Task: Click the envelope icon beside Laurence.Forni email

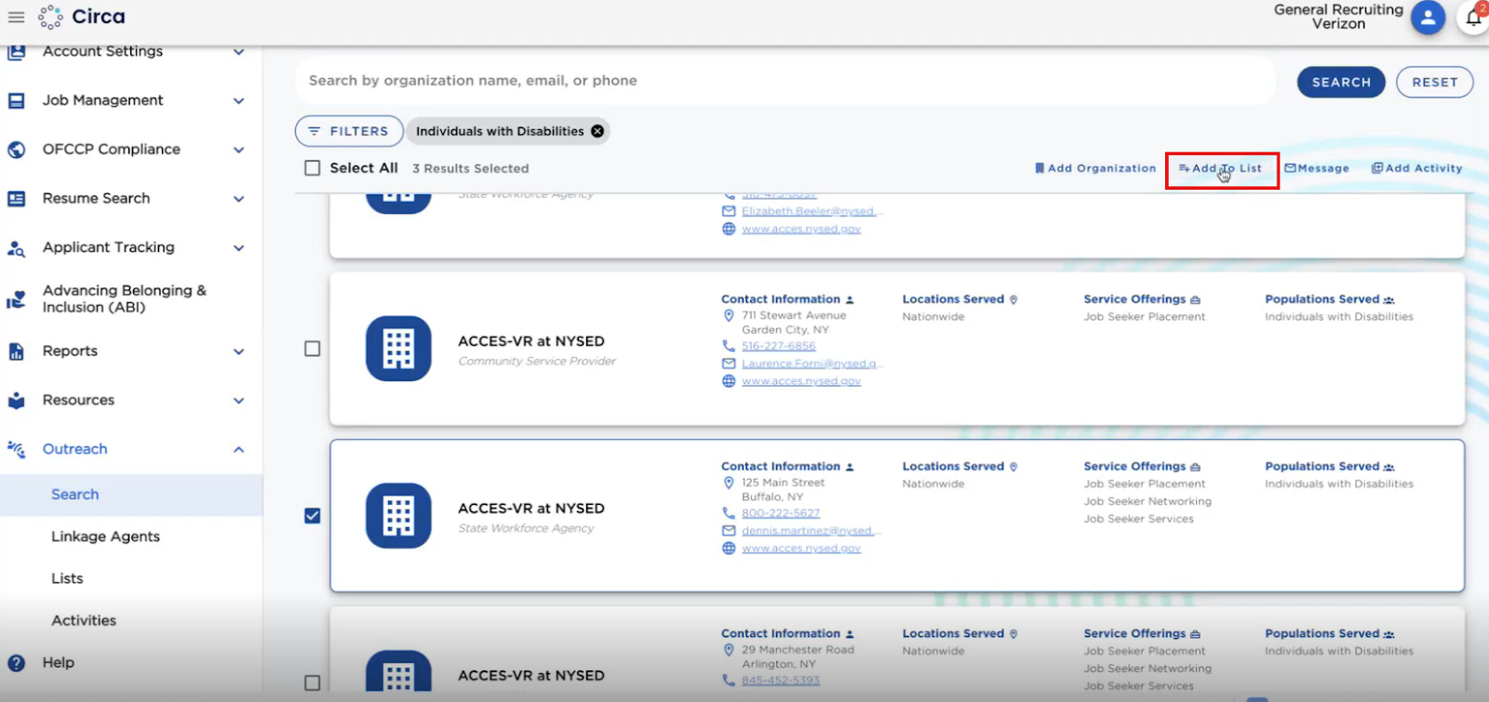Action: pyautogui.click(x=729, y=364)
